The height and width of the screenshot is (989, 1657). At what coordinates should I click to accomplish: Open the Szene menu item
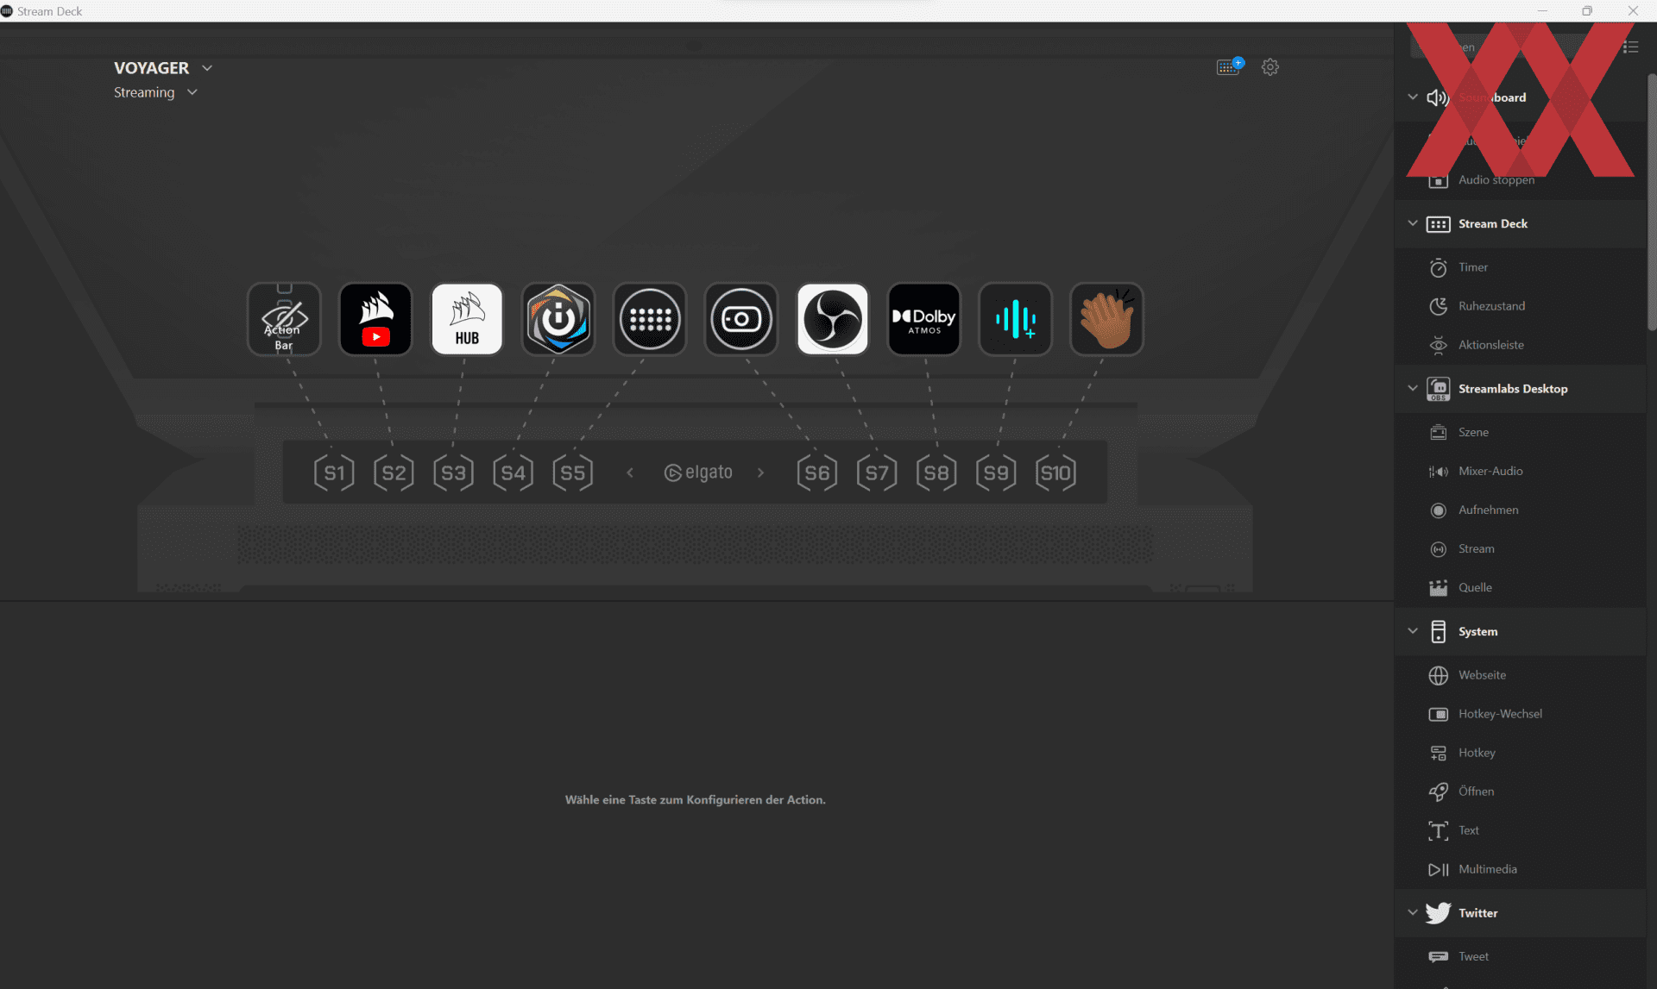[x=1472, y=431]
